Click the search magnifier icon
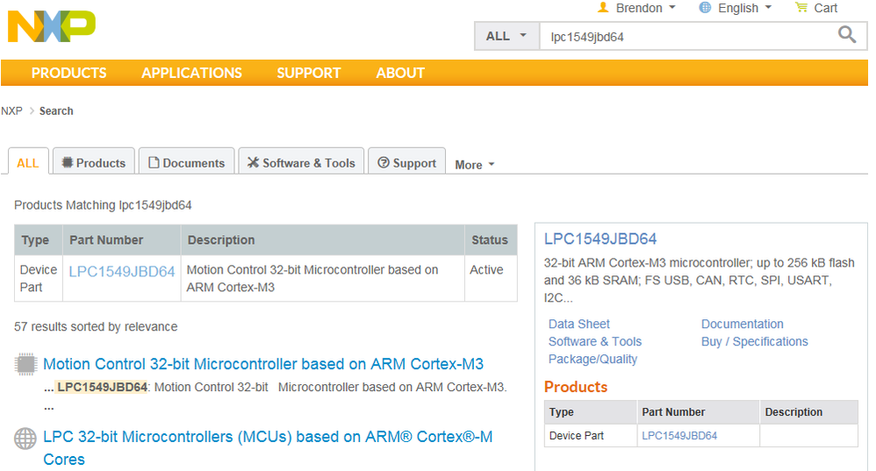876x471 pixels. point(846,35)
